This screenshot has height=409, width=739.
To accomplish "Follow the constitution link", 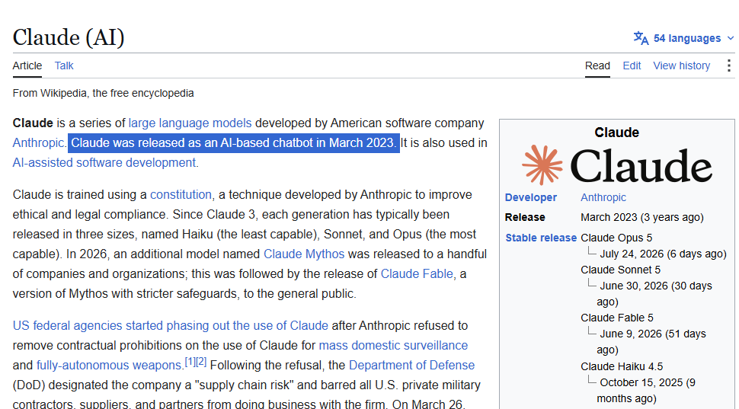I will pos(181,195).
